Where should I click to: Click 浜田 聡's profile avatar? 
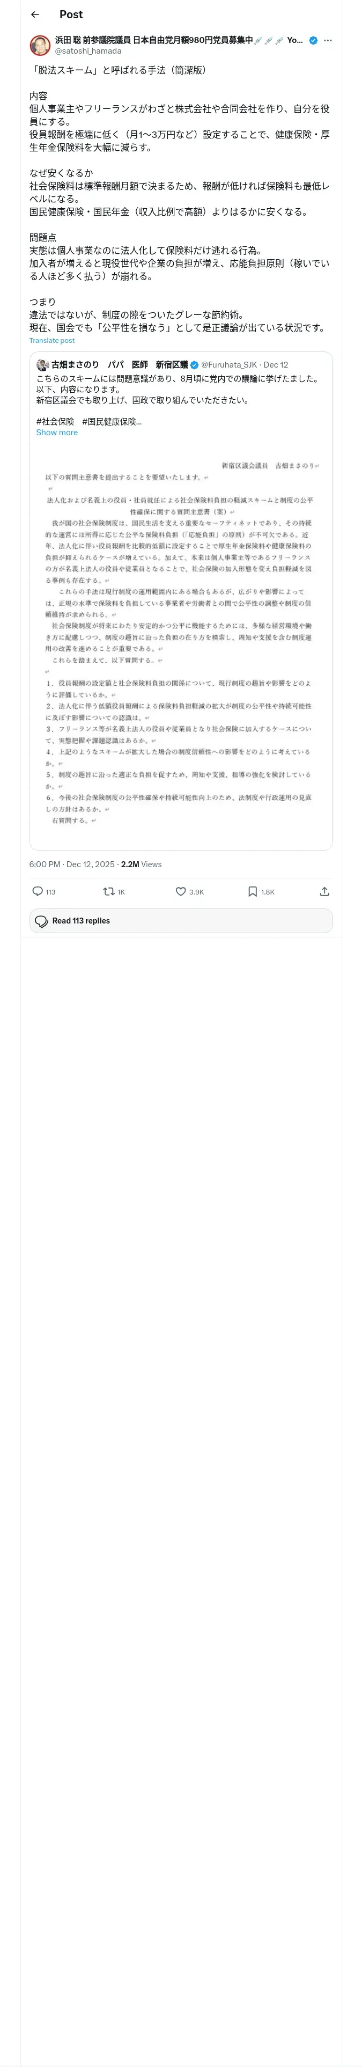click(40, 45)
